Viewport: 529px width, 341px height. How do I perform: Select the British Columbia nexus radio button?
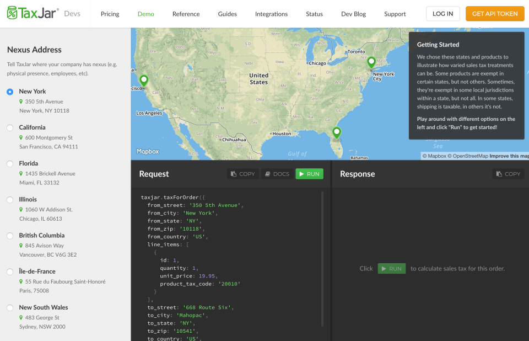click(10, 236)
